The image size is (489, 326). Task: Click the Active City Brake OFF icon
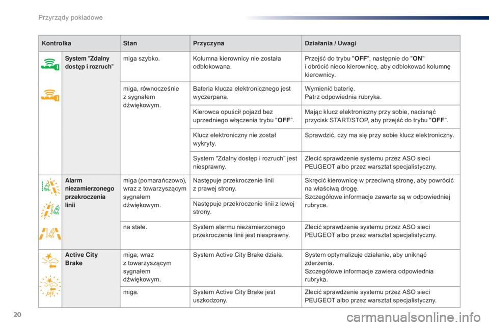coord(50,286)
